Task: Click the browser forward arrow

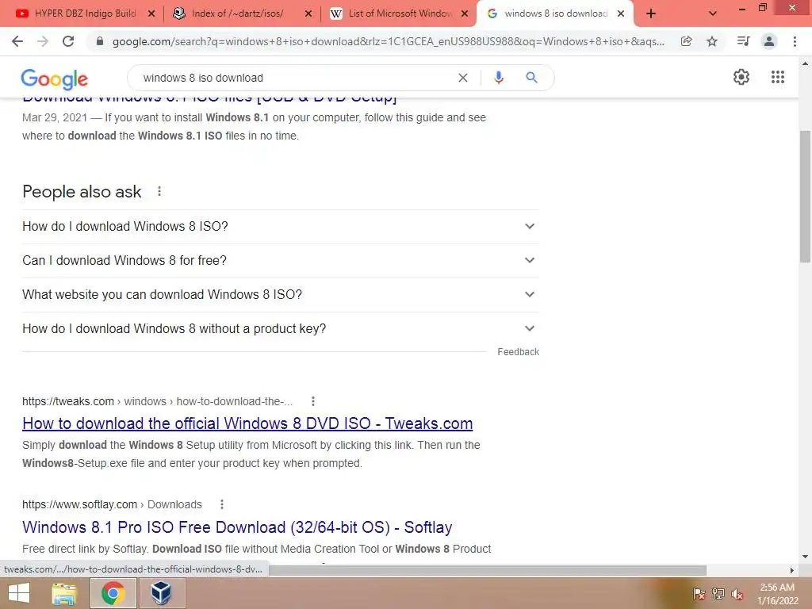Action: pos(43,41)
